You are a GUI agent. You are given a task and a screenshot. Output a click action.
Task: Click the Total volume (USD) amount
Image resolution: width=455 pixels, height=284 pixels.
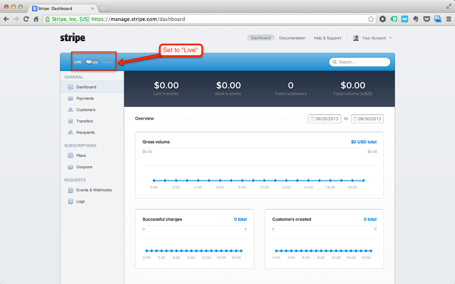(353, 85)
